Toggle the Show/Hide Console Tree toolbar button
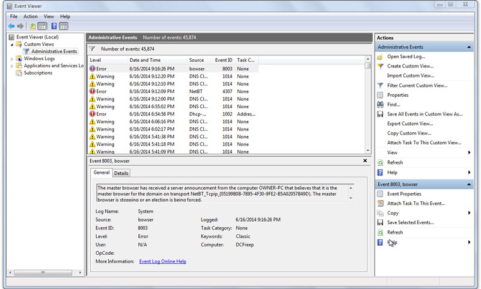 click(x=43, y=26)
